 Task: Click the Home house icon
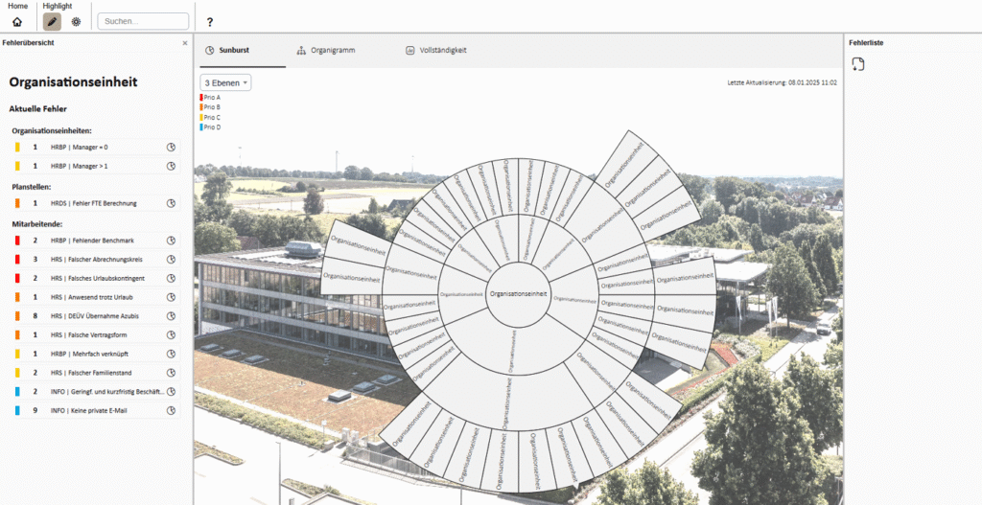tap(17, 21)
